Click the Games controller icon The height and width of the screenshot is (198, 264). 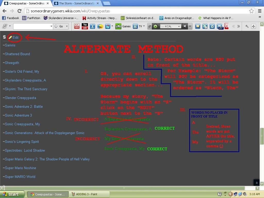(118, 26)
